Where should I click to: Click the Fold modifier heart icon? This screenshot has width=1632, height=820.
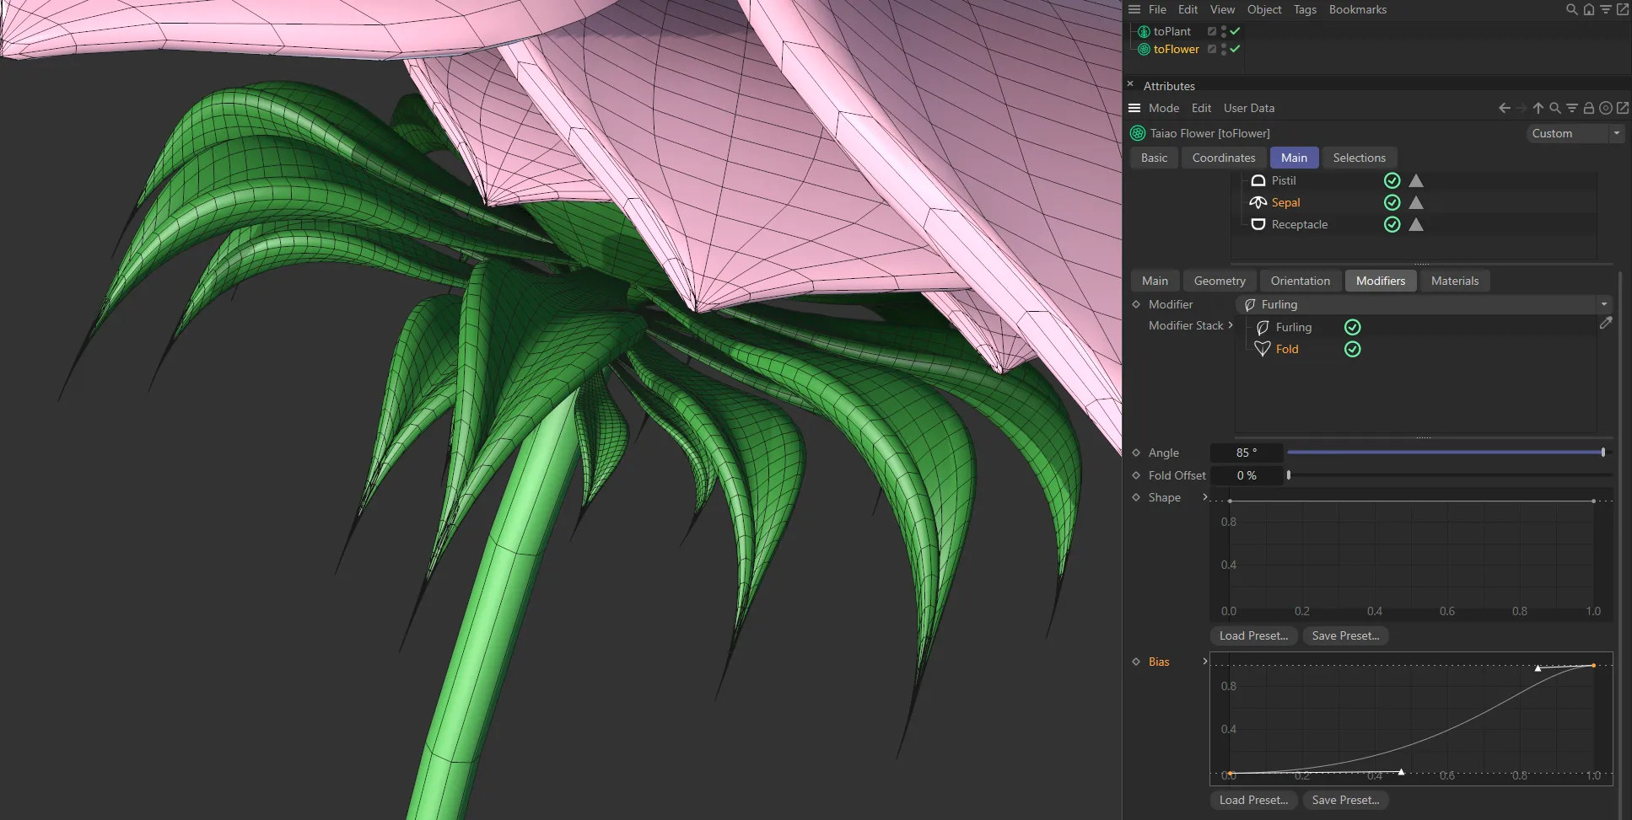(1262, 349)
